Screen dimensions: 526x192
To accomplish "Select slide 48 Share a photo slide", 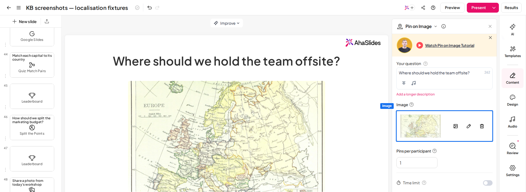I will [32, 185].
